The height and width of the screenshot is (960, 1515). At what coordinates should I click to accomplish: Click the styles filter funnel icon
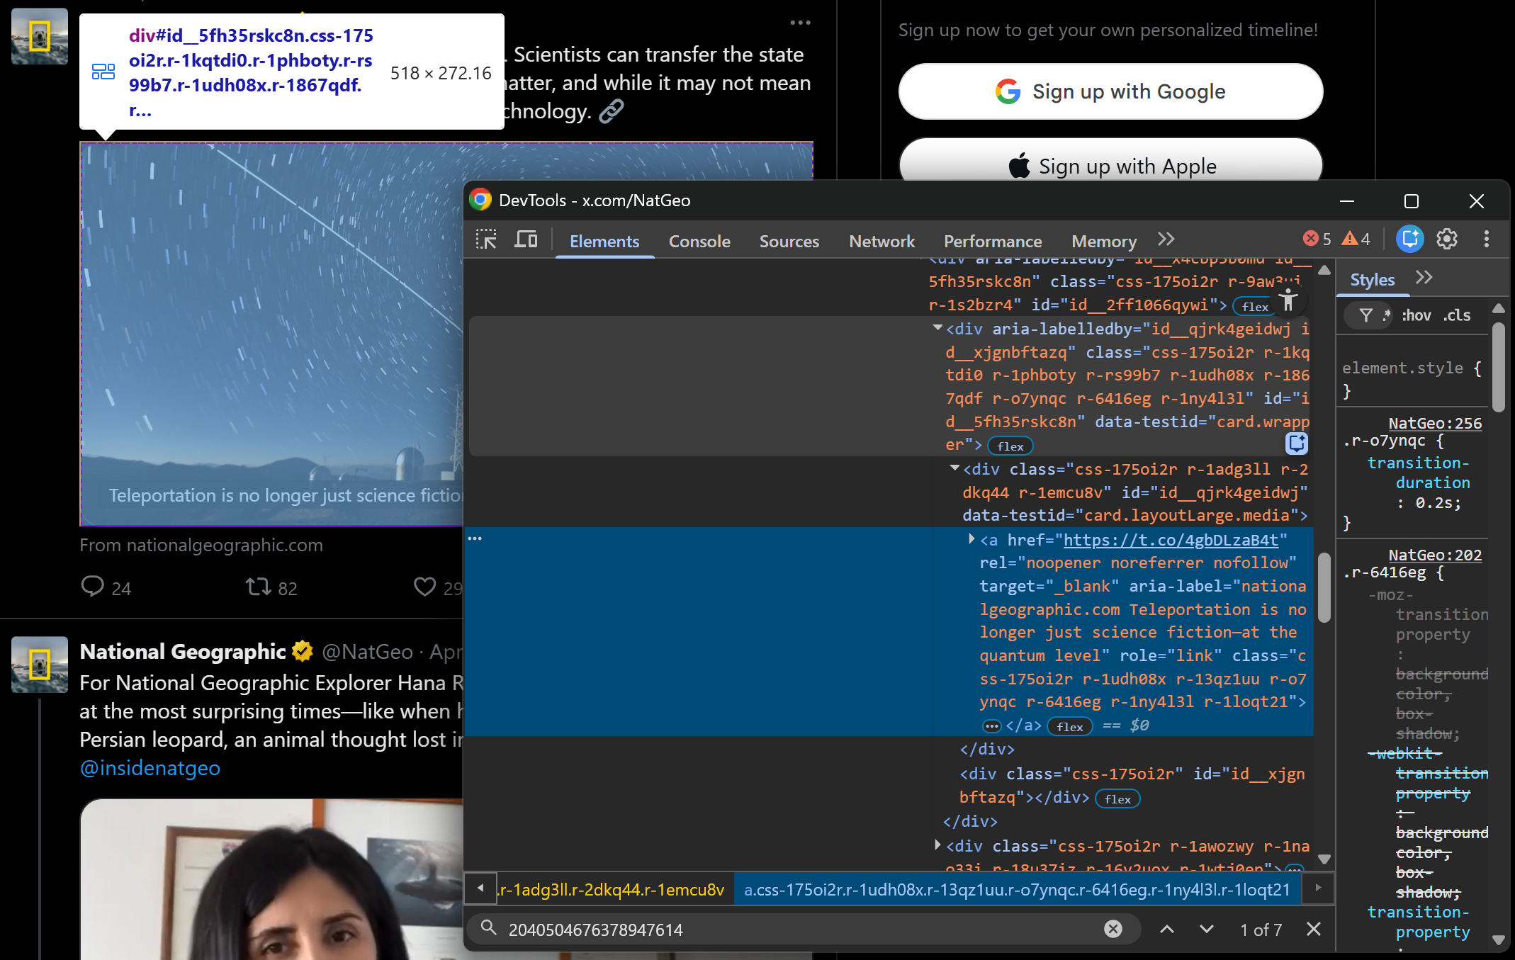tap(1366, 315)
